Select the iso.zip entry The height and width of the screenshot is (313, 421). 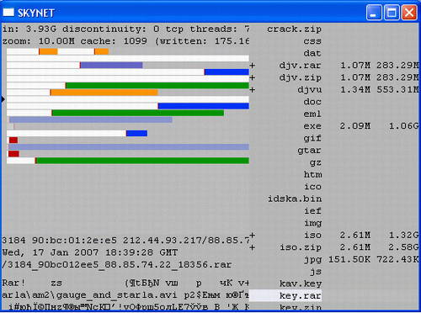(x=301, y=247)
